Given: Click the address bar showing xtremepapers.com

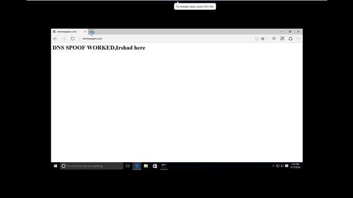Looking at the screenshot, I should coord(167,38).
